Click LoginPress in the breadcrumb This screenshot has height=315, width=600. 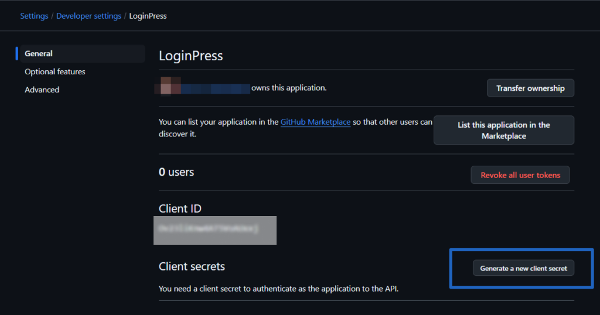[148, 16]
